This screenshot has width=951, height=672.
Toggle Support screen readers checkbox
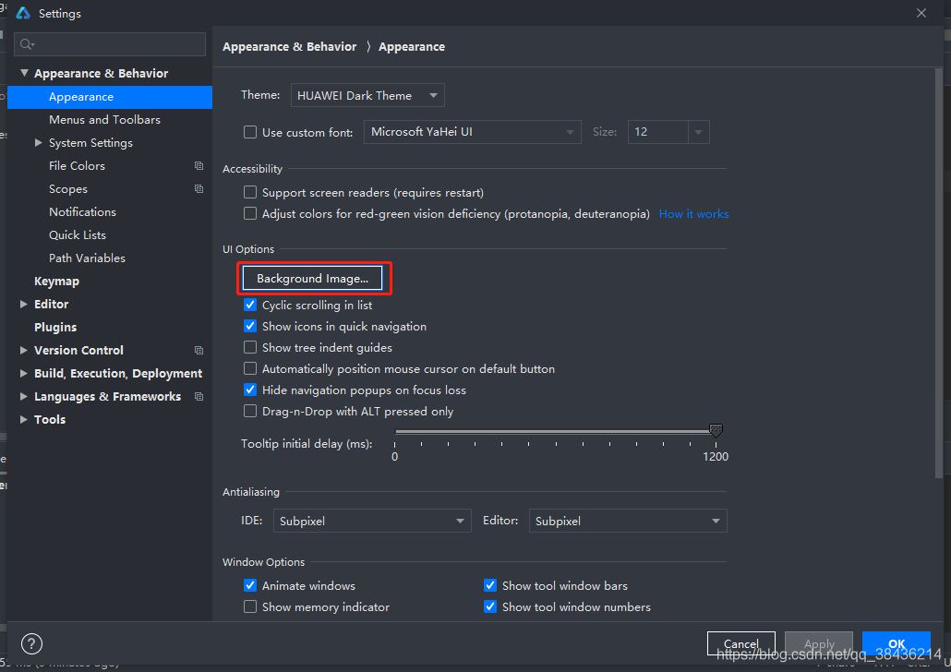(250, 192)
